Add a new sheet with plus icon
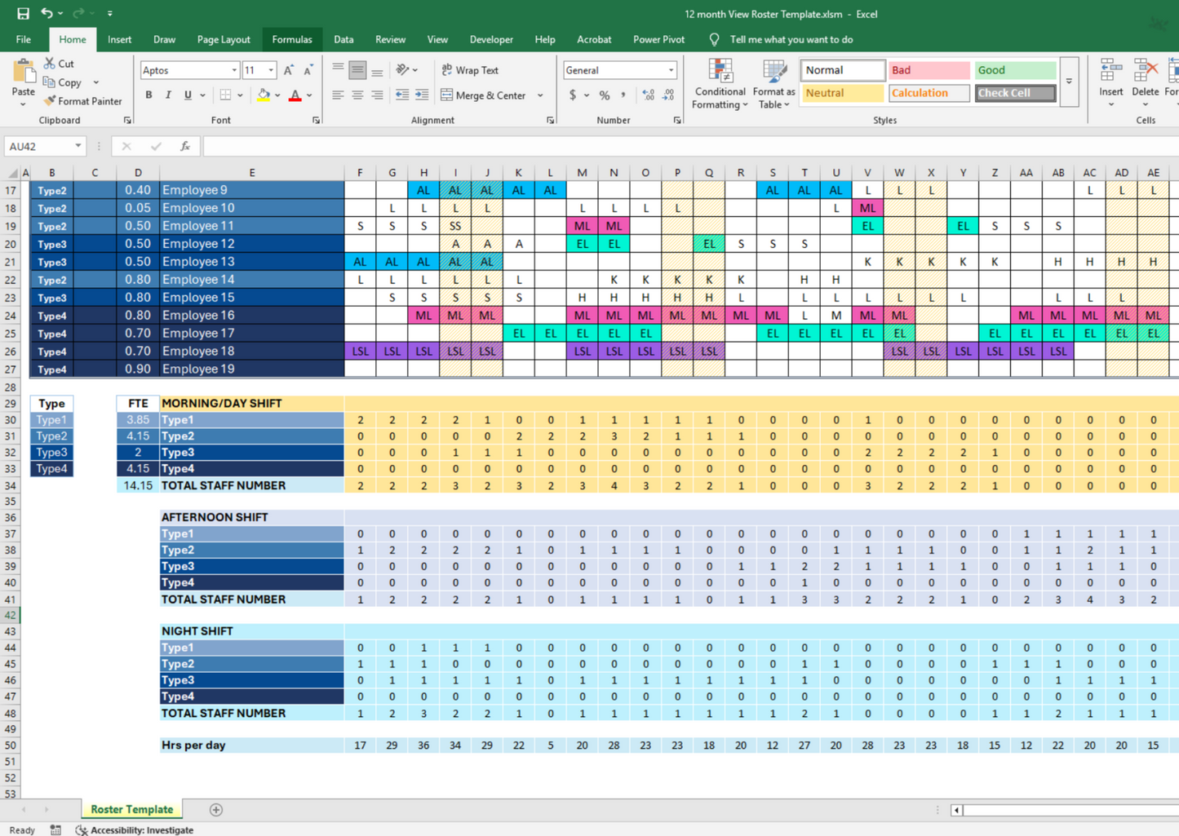Screen dimensions: 1179x836 [x=216, y=810]
